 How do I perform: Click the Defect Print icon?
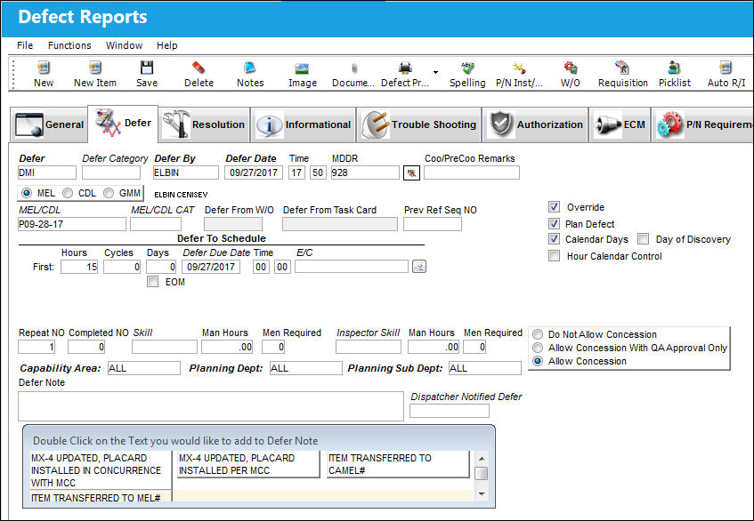[405, 68]
